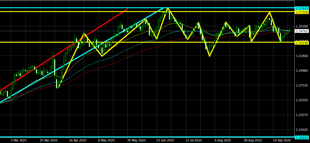
Task: Click the 30 May 2025 date label
Action: pos(134,141)
